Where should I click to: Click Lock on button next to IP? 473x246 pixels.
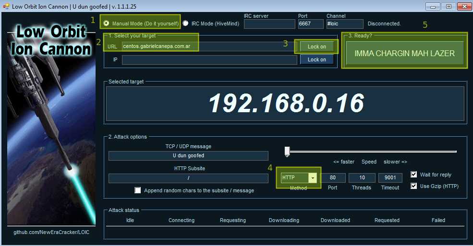pyautogui.click(x=317, y=59)
